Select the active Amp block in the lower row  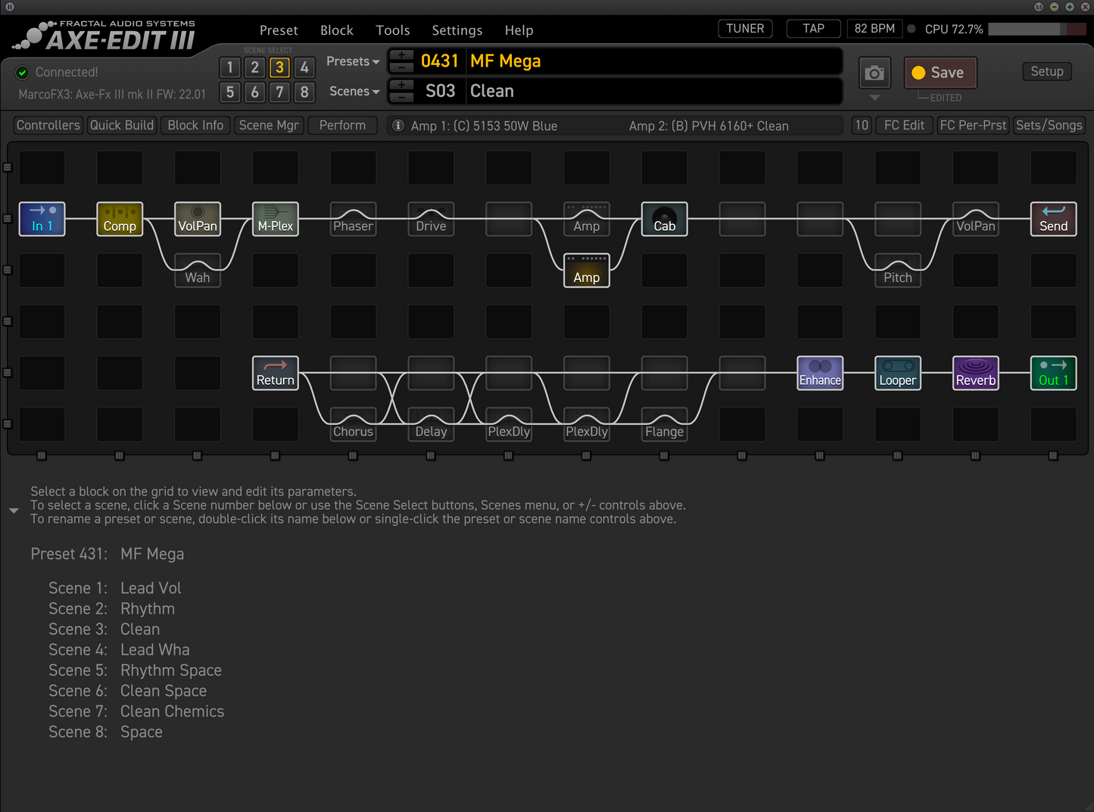(x=587, y=270)
